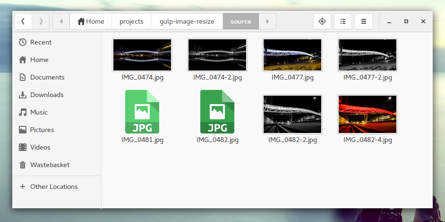Click the IMG_0482-4.jpg file name
The height and width of the screenshot is (222, 445).
tap(368, 140)
